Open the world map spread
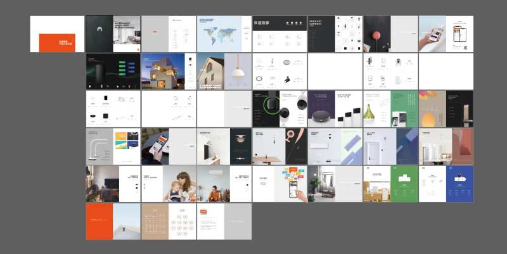This screenshot has height=254, width=507. pyautogui.click(x=224, y=34)
